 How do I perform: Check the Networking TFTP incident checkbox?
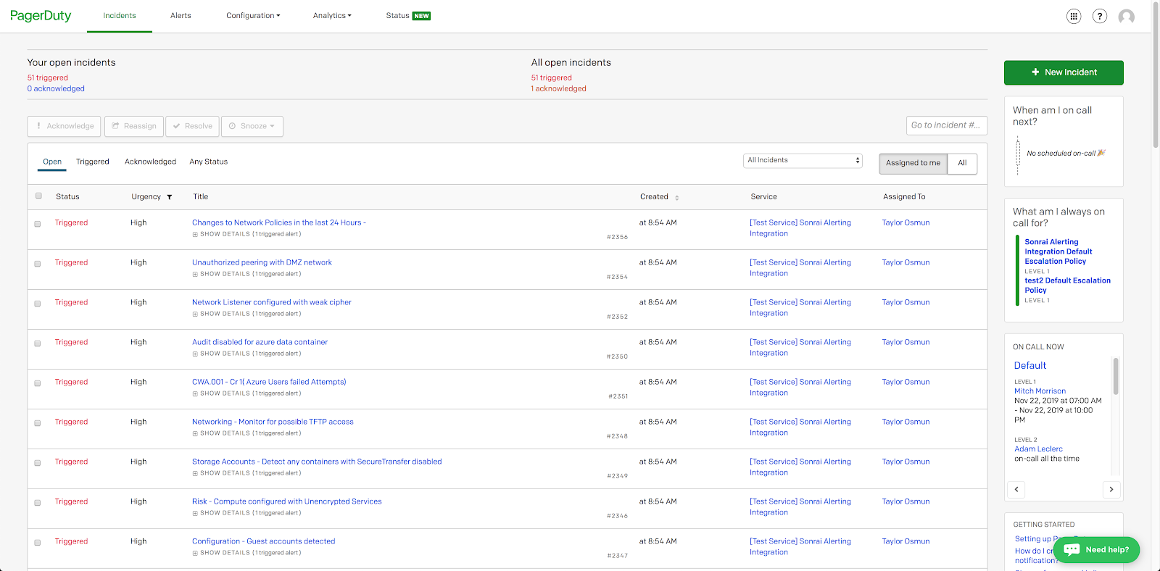(x=38, y=423)
